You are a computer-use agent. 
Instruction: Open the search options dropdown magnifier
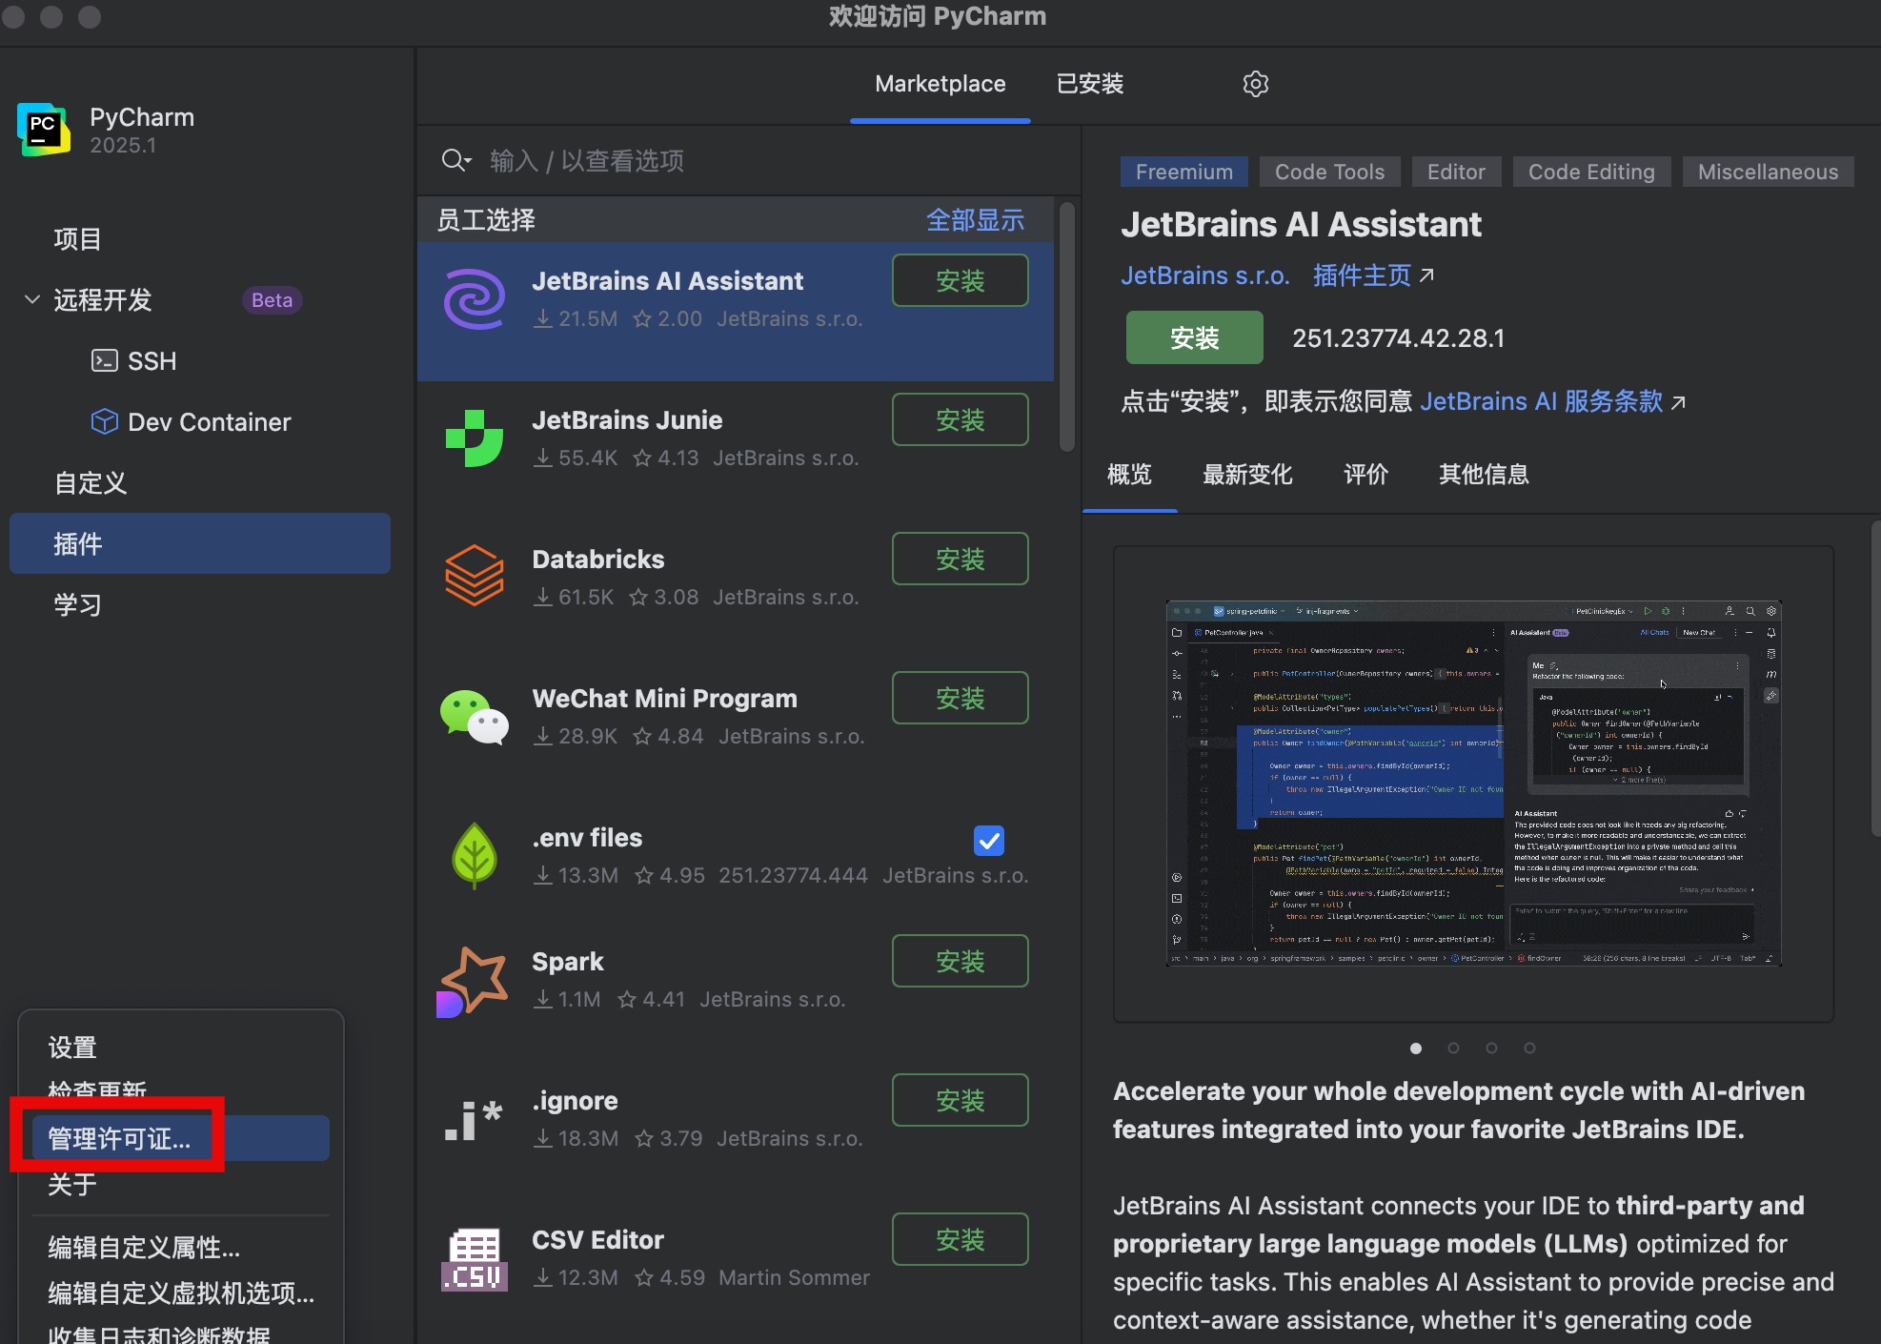pyautogui.click(x=455, y=160)
